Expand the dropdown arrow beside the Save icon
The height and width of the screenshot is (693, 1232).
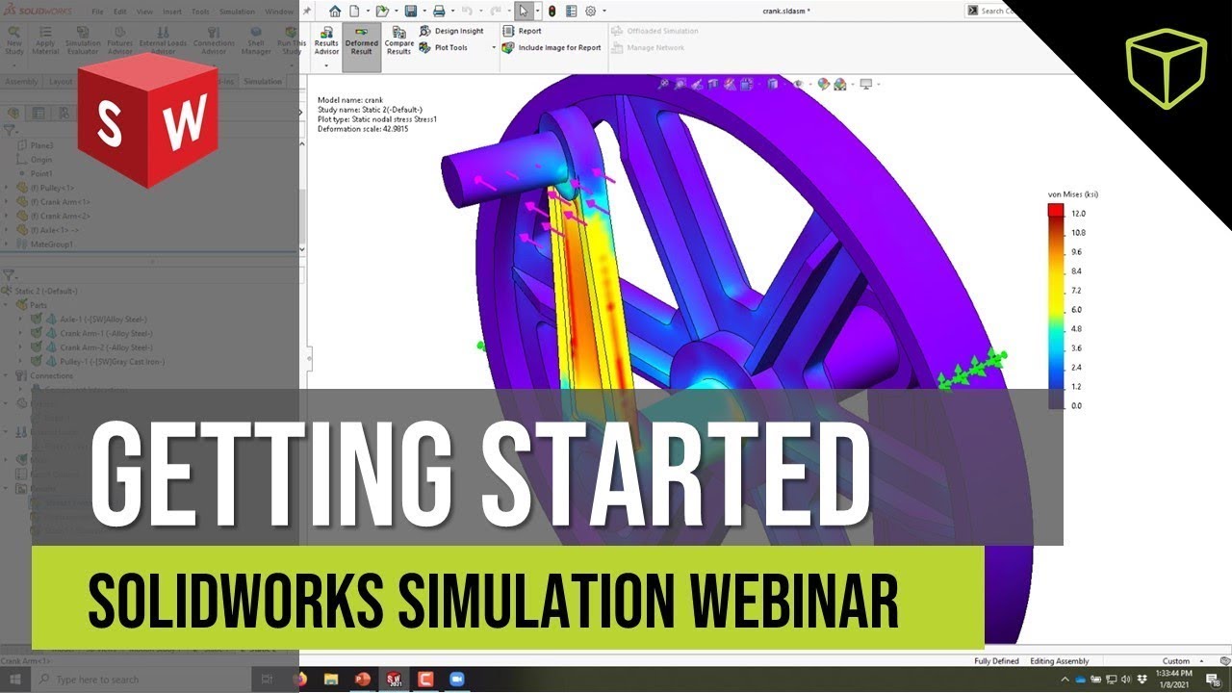click(423, 12)
